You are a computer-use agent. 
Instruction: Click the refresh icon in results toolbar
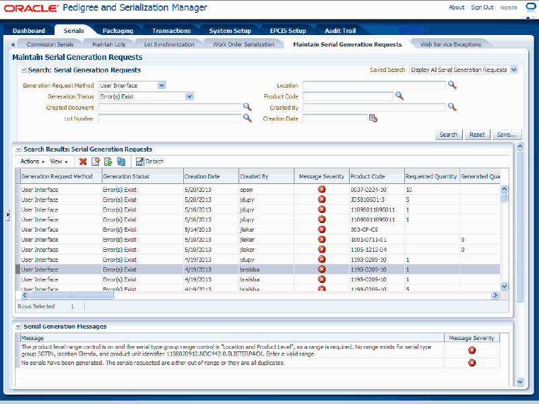(121, 162)
